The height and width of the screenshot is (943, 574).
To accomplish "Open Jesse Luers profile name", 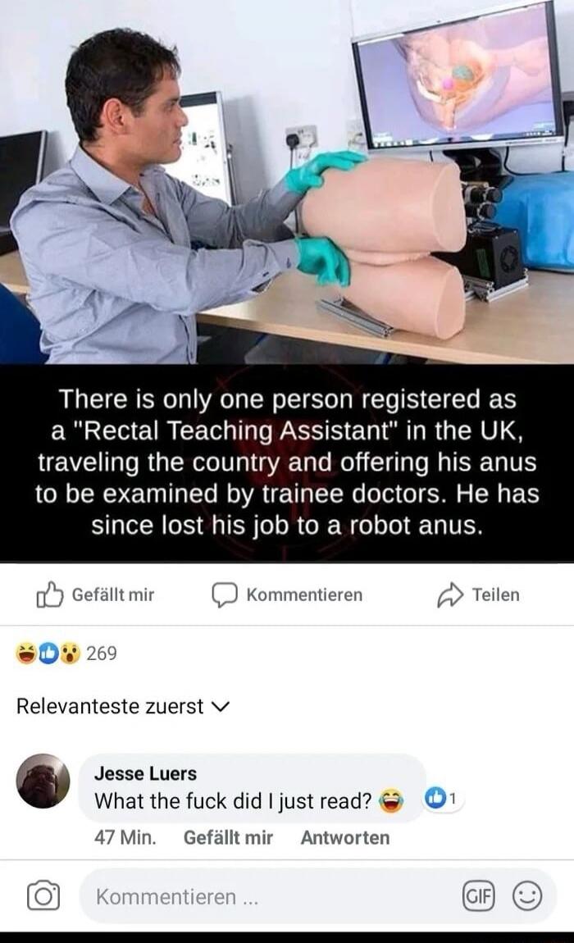I will coord(146,773).
